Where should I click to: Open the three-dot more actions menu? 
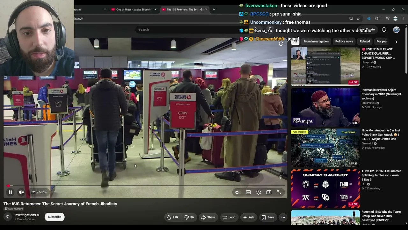283,217
